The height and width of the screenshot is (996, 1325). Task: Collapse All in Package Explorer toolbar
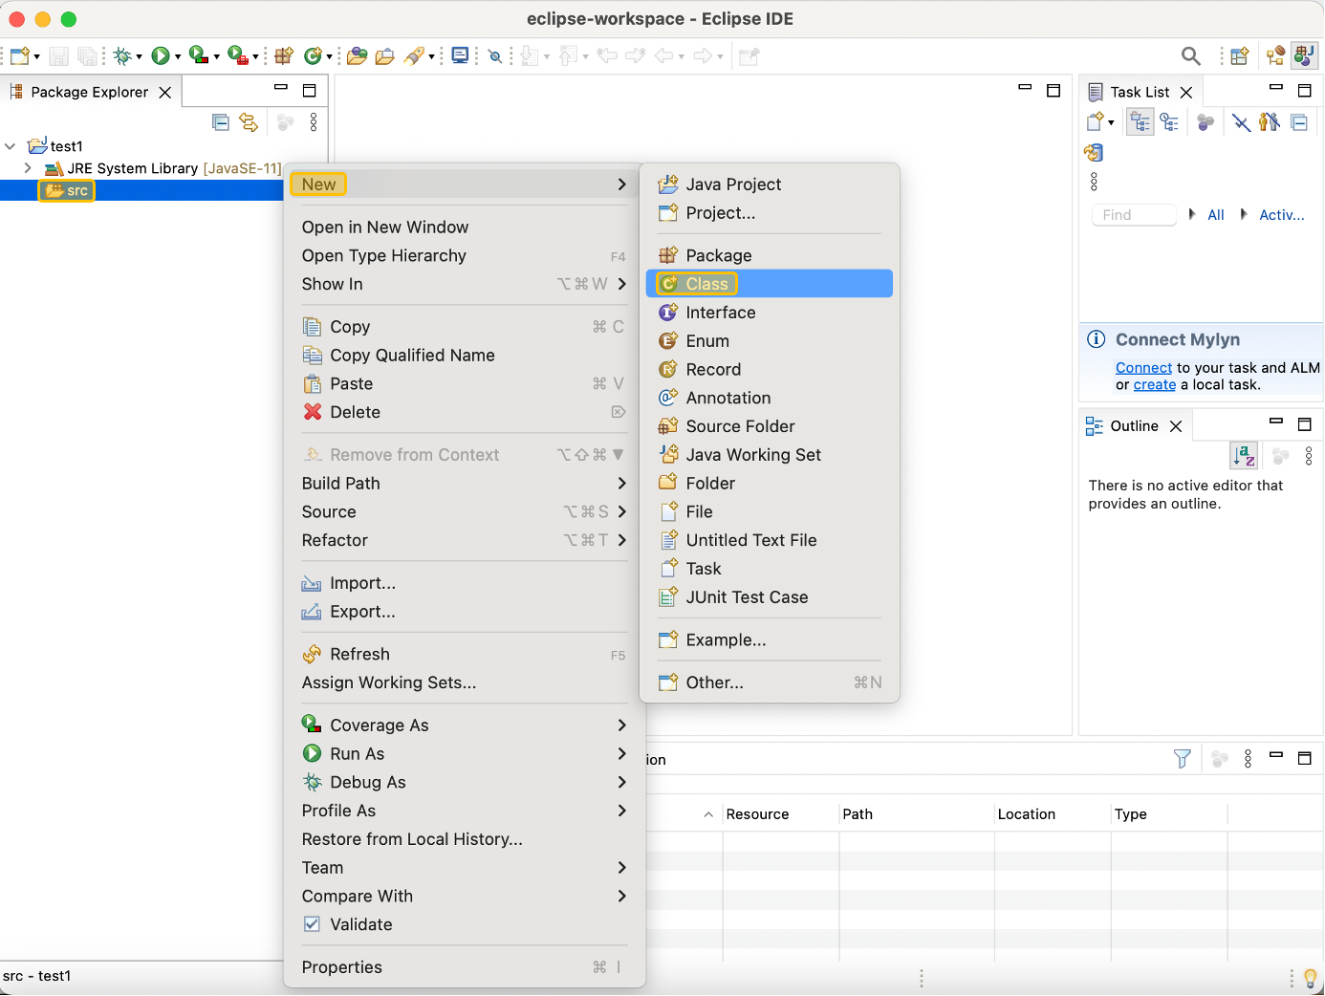click(221, 122)
